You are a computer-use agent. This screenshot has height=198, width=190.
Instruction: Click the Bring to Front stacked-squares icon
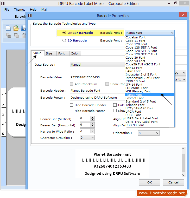[9, 35]
